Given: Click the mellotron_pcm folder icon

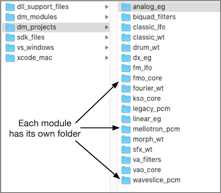Looking at the screenshot, I should click(126, 129).
